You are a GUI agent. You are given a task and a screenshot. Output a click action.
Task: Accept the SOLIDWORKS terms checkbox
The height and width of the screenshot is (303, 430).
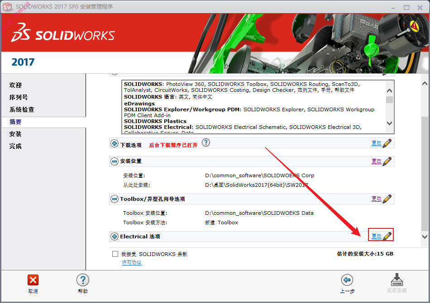coord(115,254)
